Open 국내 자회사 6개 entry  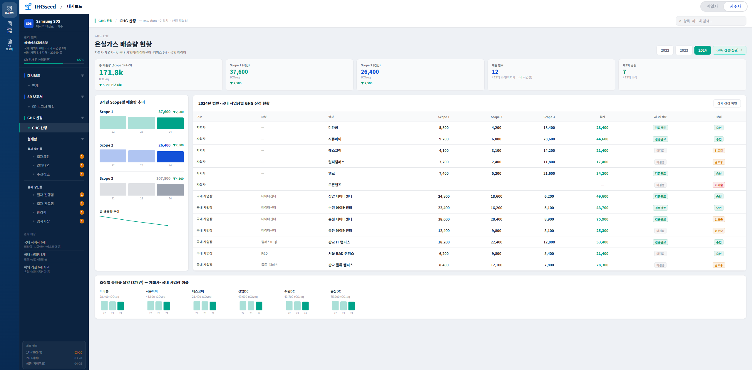click(x=54, y=244)
